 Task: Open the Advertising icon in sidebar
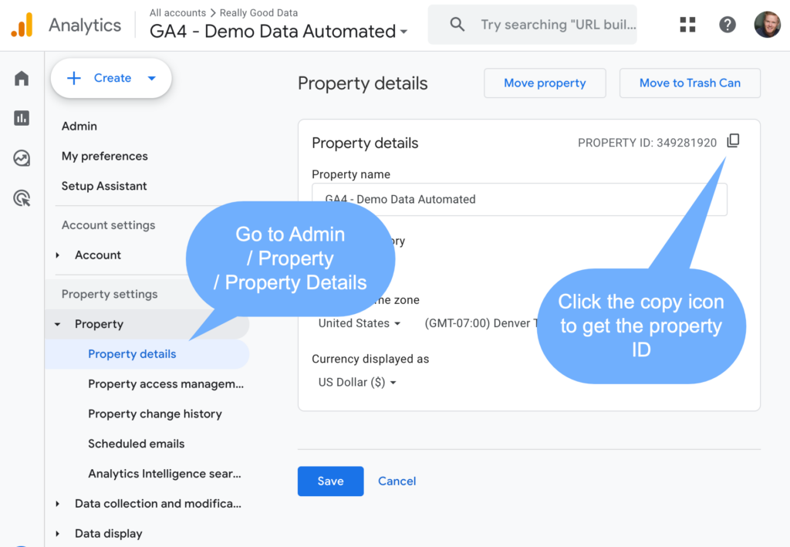(22, 198)
